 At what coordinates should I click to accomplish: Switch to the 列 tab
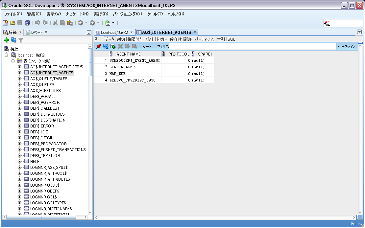point(97,39)
